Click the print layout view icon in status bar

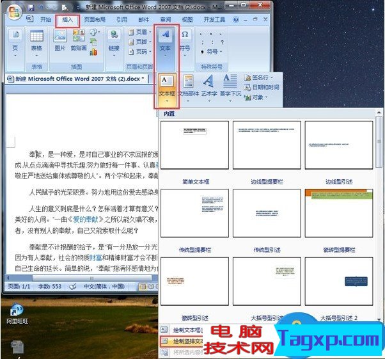pyautogui.click(x=143, y=287)
